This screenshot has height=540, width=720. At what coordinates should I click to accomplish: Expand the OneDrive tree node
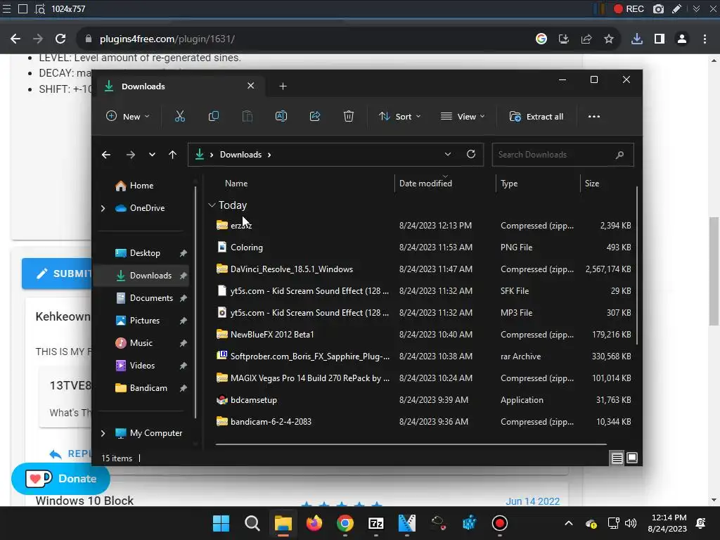pos(103,208)
